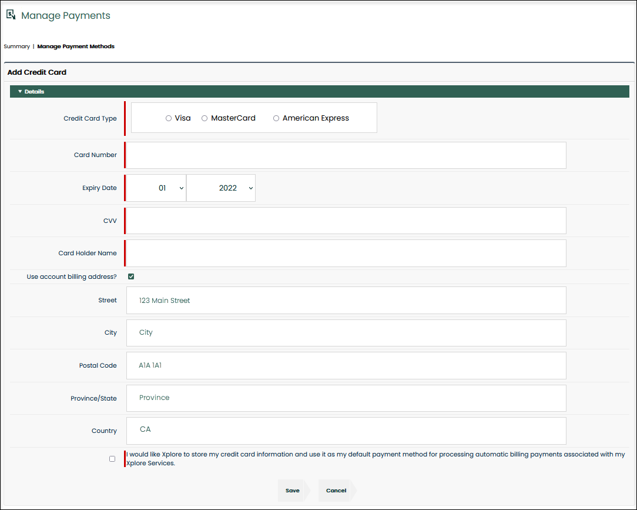
Task: Open the expiry year dropdown
Action: (221, 188)
